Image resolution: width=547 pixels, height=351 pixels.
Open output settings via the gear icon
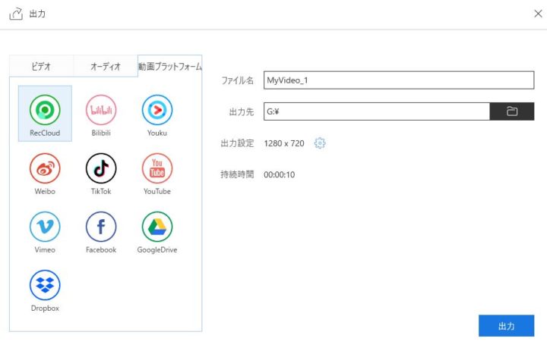[320, 143]
